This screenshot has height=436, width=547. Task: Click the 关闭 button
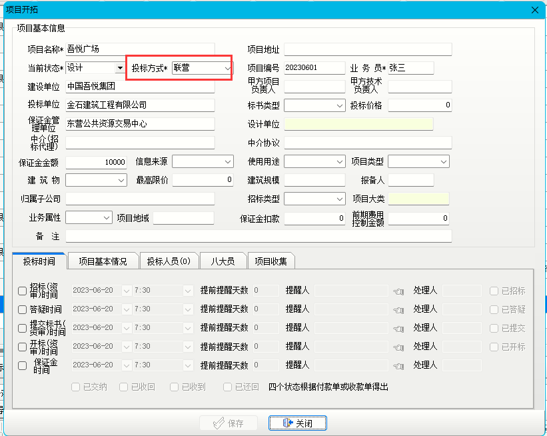point(297,423)
